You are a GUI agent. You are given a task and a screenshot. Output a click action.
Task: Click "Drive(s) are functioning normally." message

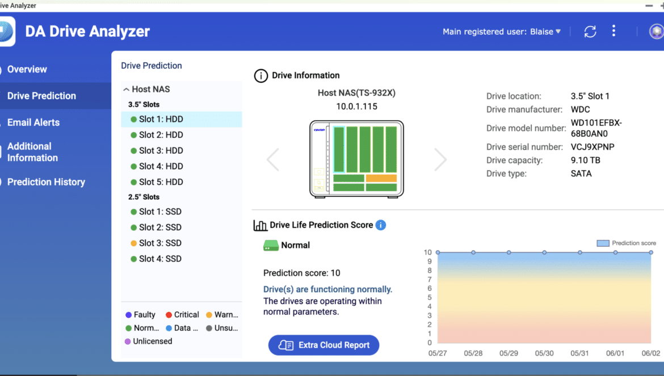[328, 289]
